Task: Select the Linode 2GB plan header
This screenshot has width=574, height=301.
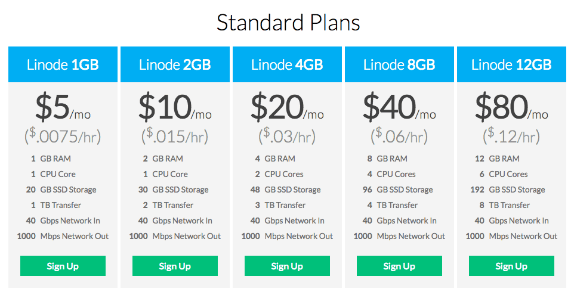Action: coord(175,64)
